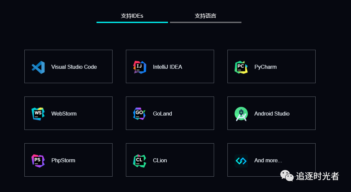This screenshot has height=192, width=351.
Task: Select the IntelliJ IDEA label
Action: point(167,67)
